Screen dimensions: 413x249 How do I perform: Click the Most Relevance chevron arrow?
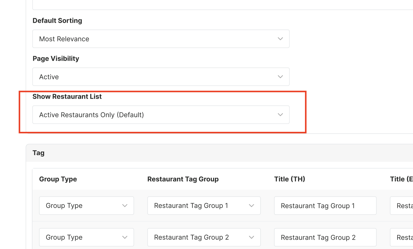(x=280, y=39)
